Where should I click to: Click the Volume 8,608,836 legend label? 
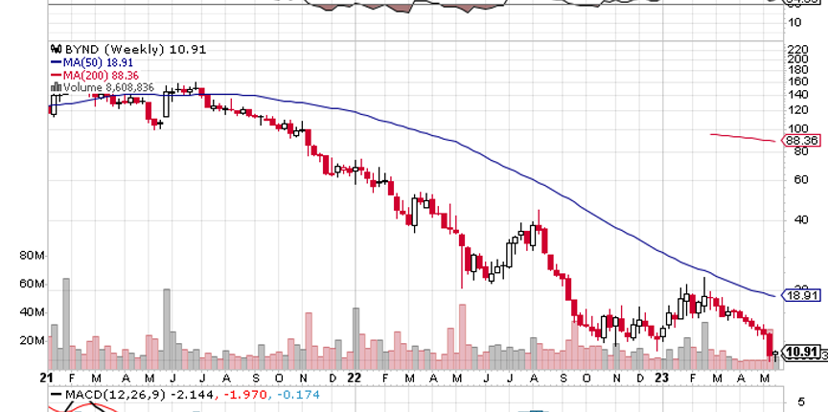coord(107,86)
